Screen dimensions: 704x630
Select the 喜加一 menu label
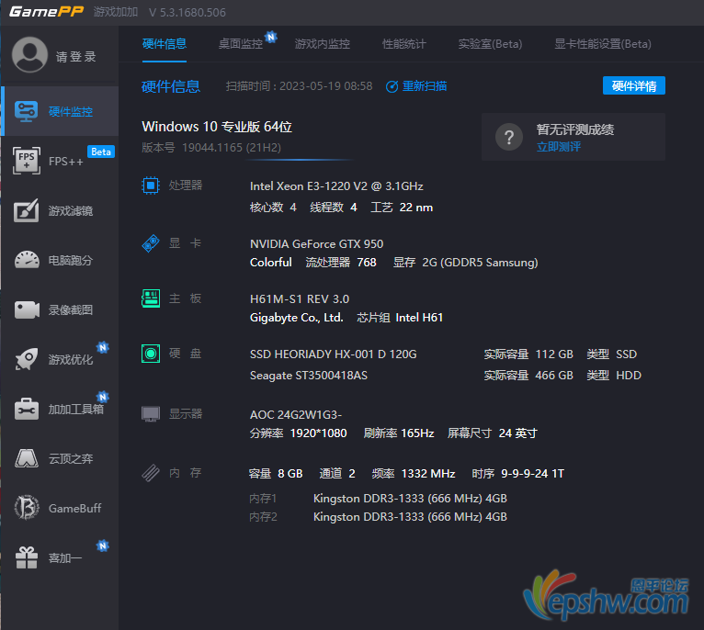tap(65, 557)
